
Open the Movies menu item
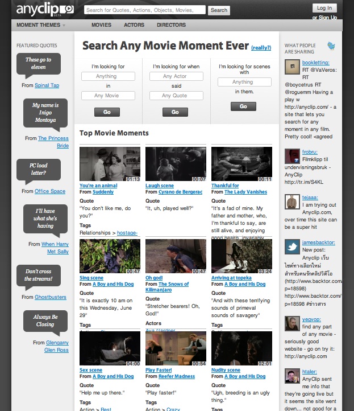[101, 25]
